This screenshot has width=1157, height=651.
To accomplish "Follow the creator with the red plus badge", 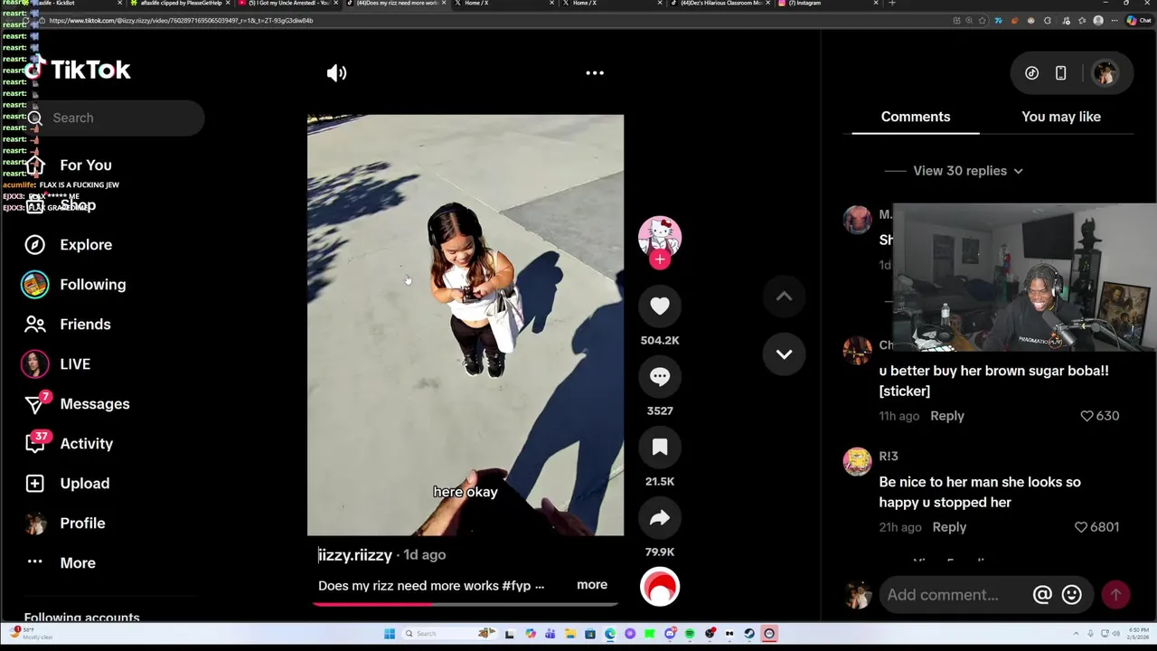I will 660,260.
